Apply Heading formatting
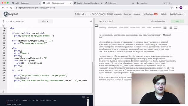 pyautogui.click(x=102, y=28)
